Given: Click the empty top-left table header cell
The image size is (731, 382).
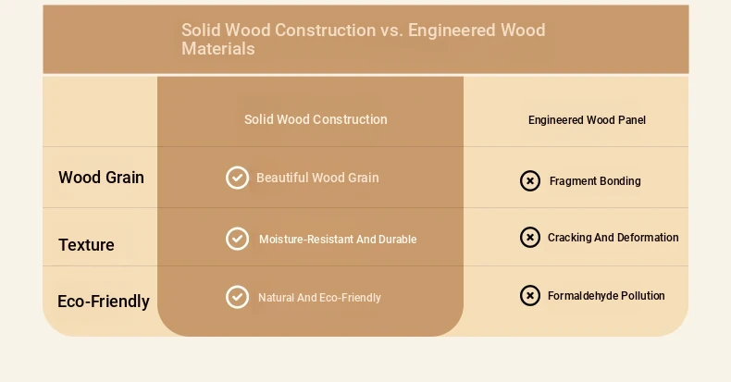Looking at the screenshot, I should click(100, 112).
